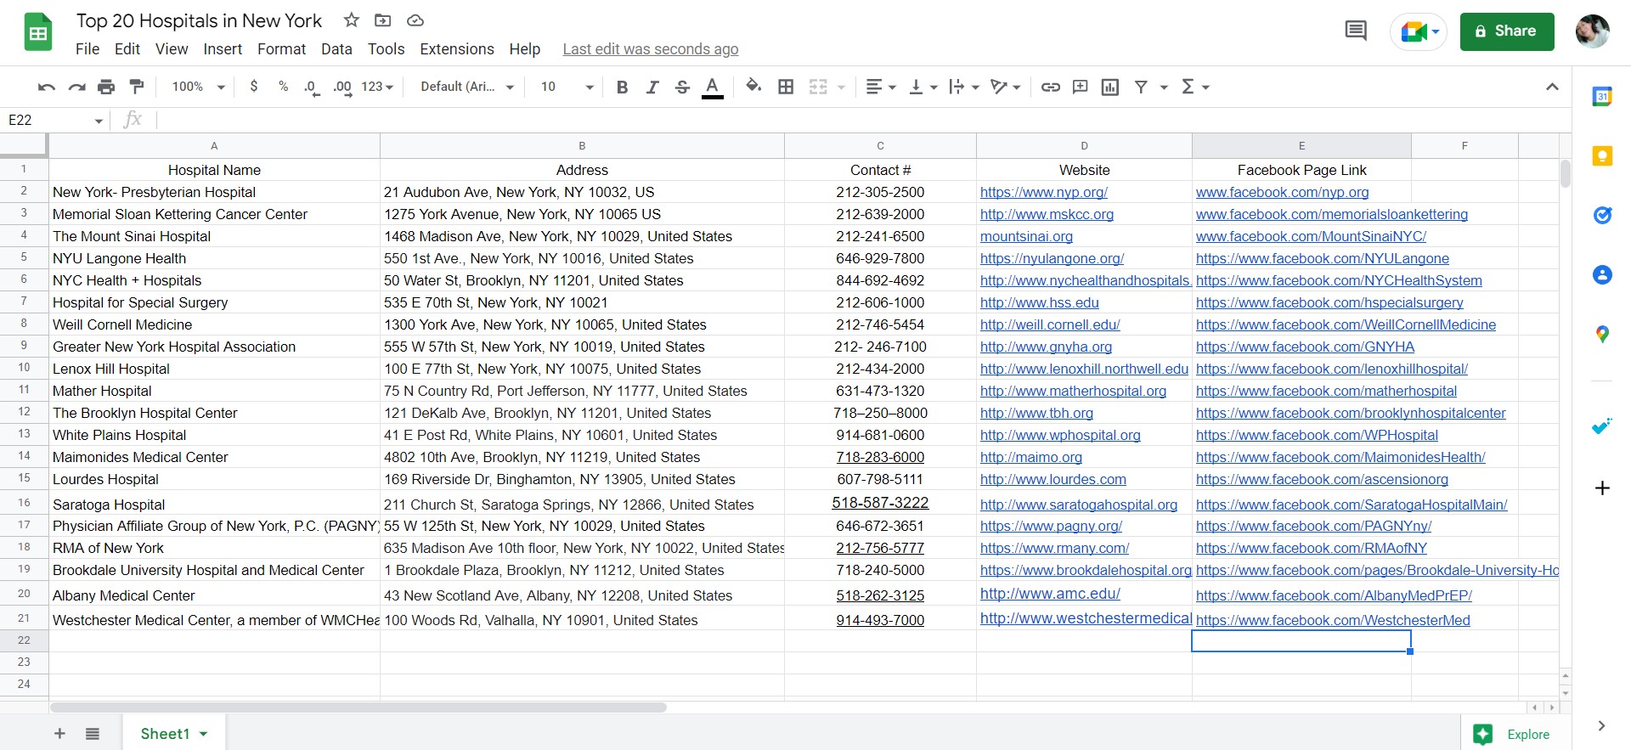Open the font size dropdown
Screen dimensions: 1631x750
pyautogui.click(x=567, y=87)
